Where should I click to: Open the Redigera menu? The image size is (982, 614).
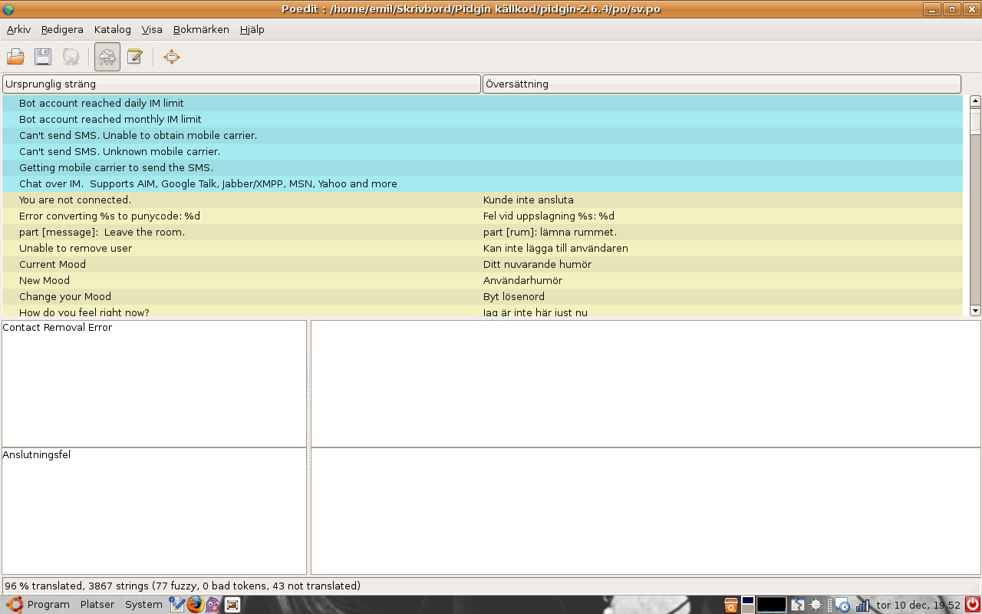62,29
